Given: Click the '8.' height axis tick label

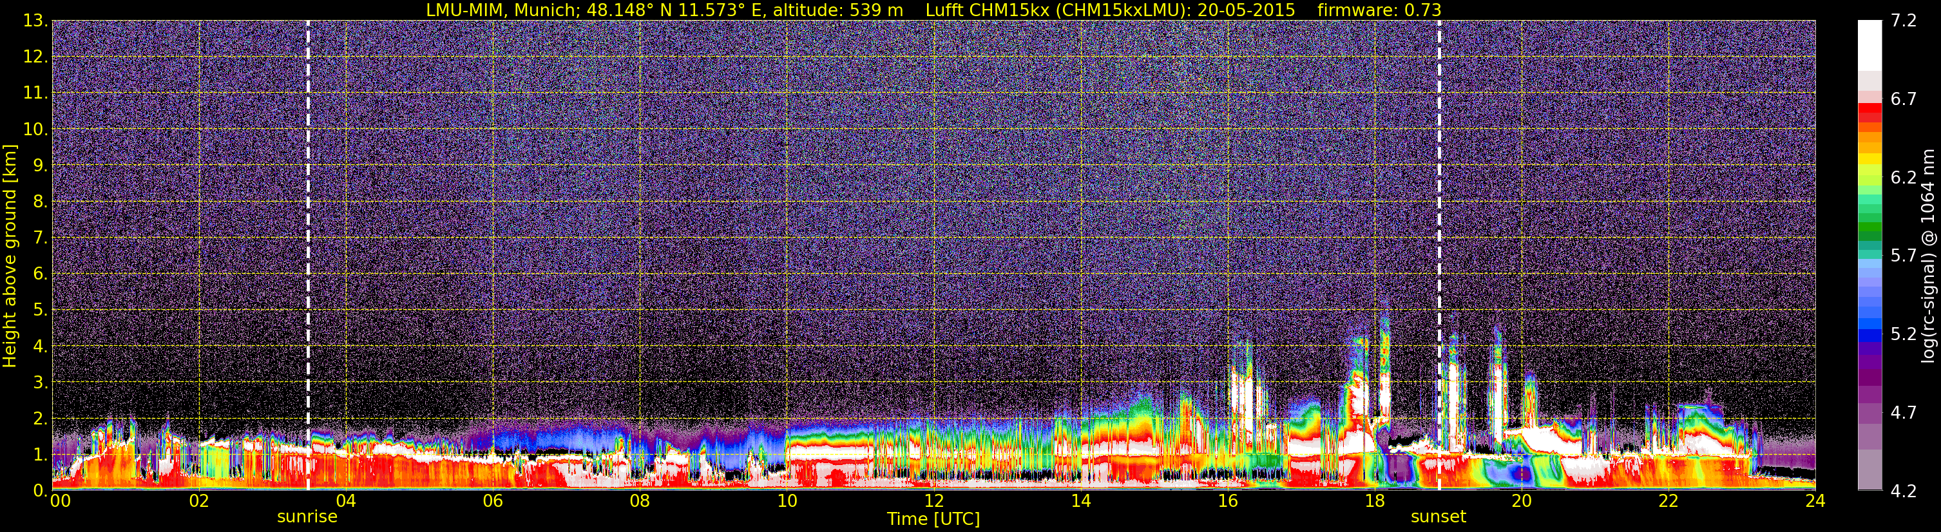Looking at the screenshot, I should 40,201.
